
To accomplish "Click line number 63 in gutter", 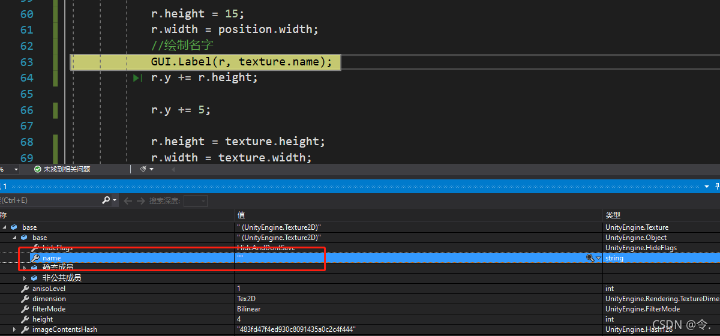I will click(x=26, y=62).
